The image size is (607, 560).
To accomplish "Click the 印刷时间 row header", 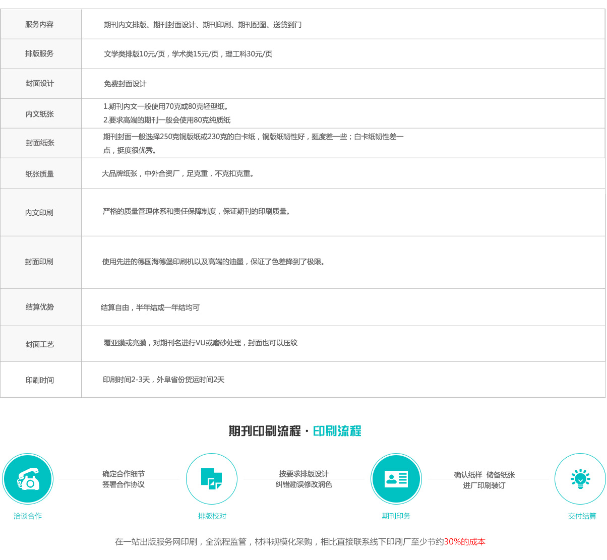I will click(40, 380).
